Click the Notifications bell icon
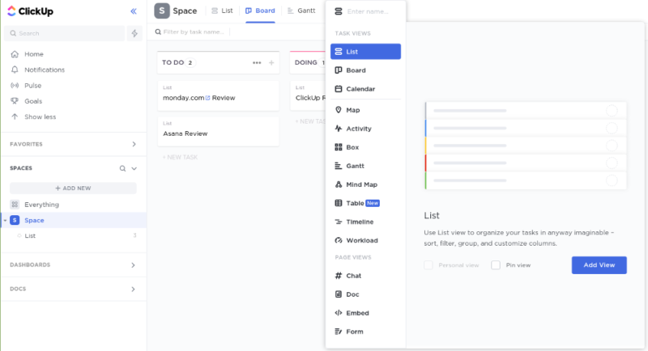 pos(15,70)
